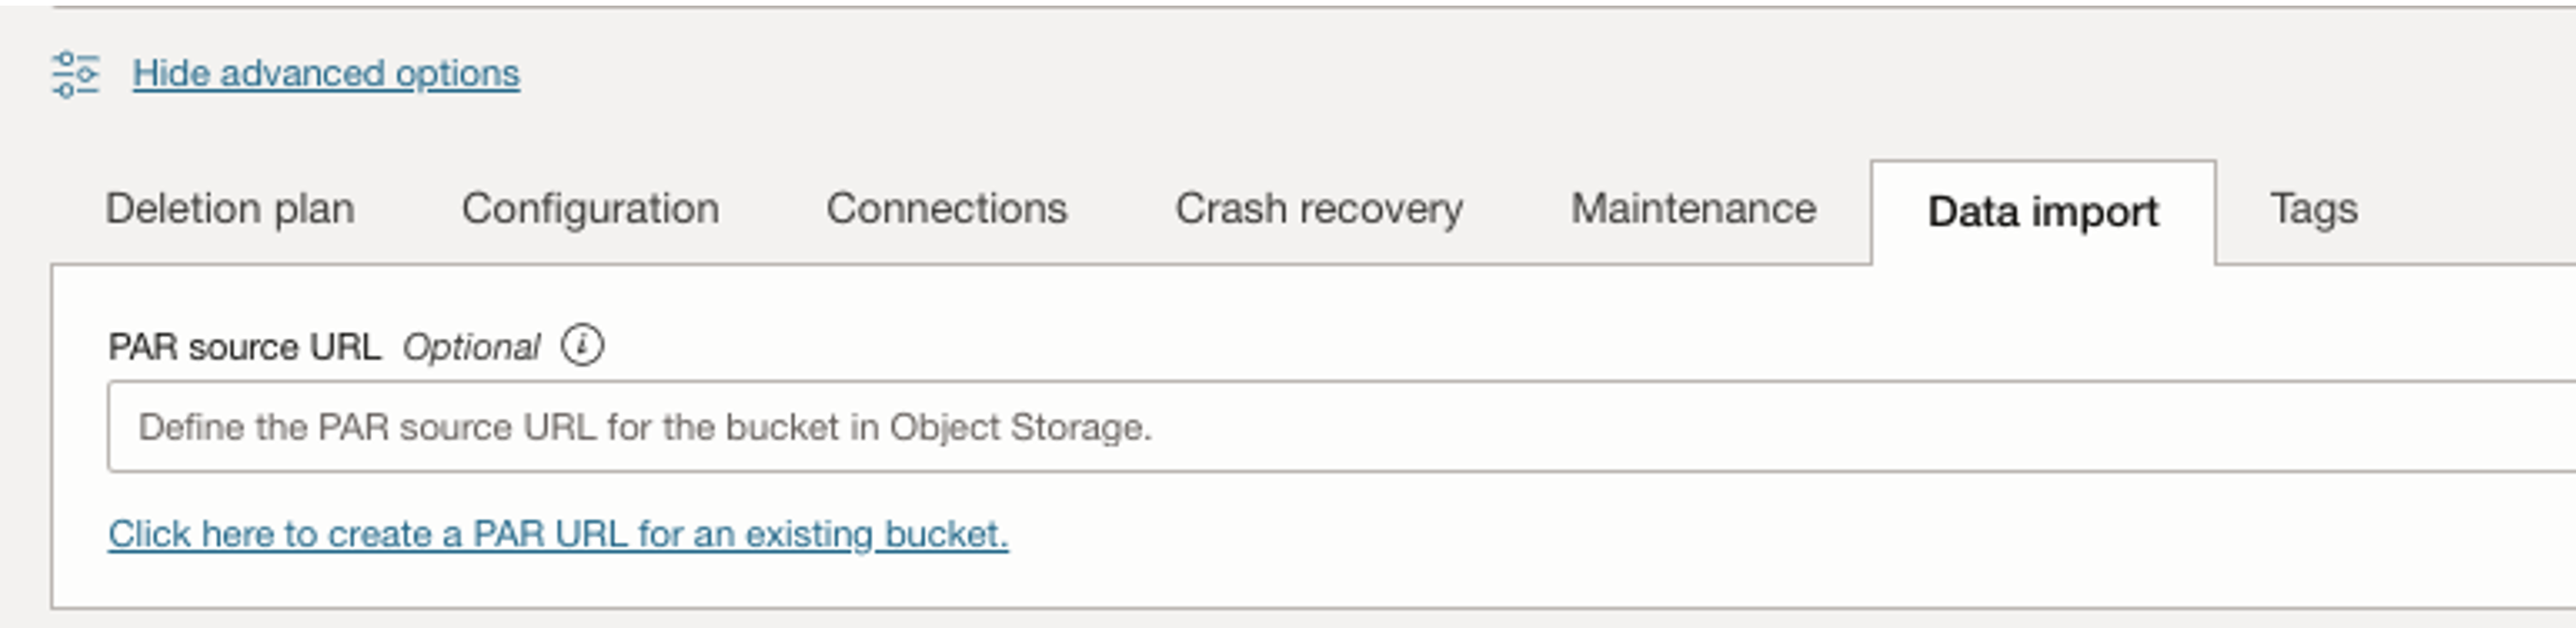Go to the Crash recovery tab

click(x=1318, y=209)
